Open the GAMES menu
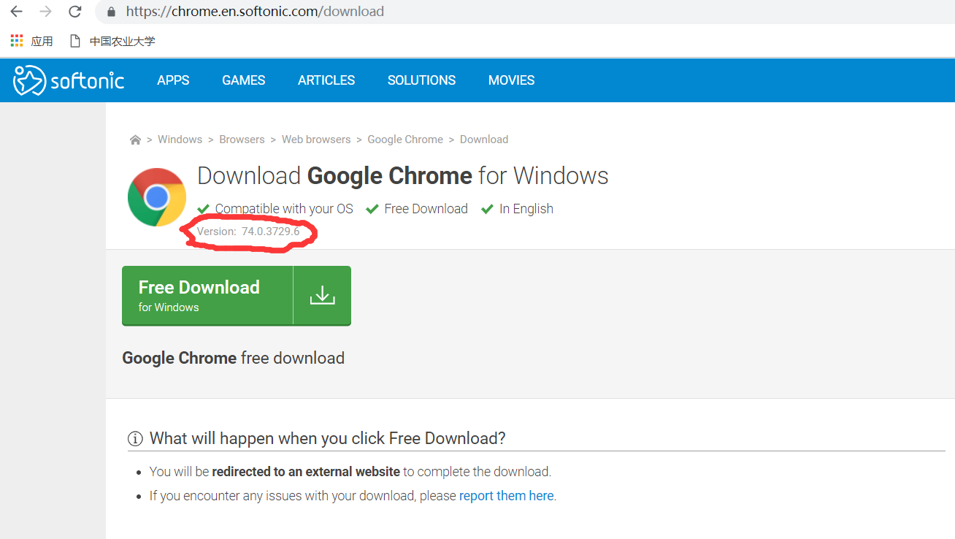This screenshot has width=955, height=539. coord(244,80)
